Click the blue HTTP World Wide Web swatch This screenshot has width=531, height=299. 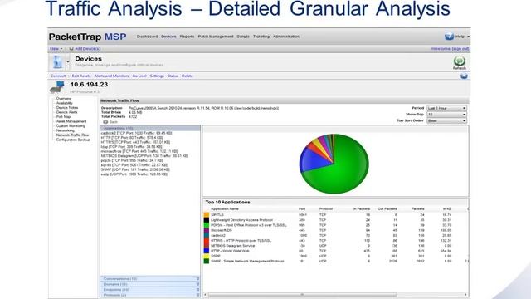click(207, 251)
